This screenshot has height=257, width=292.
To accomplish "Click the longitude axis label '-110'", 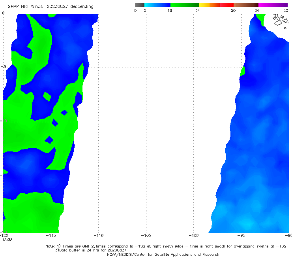I will point(98,235).
